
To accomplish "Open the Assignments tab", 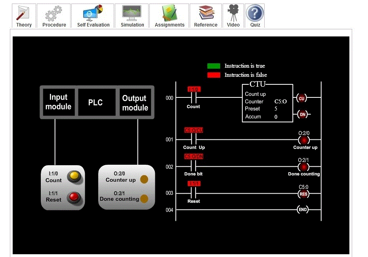I will coord(170,16).
